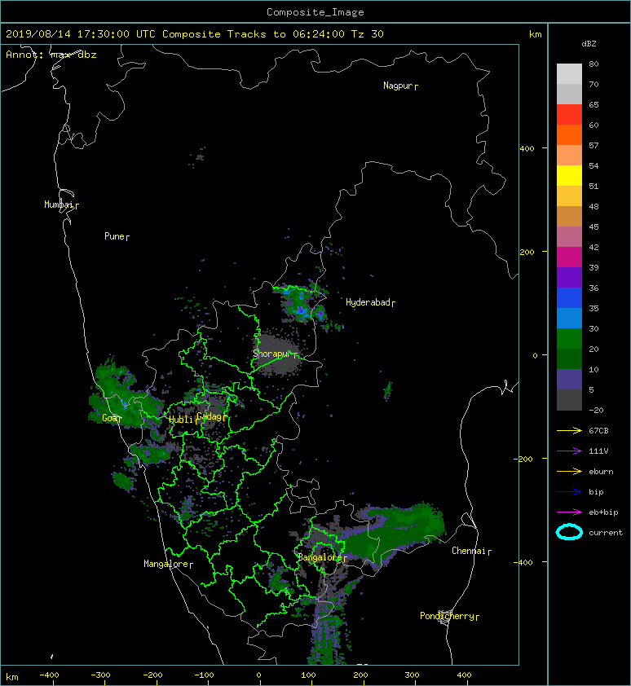Click the 'current' legend label
The image size is (631, 686).
click(606, 533)
